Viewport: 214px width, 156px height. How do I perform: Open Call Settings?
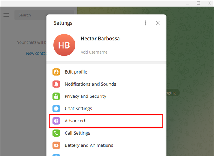click(x=106, y=133)
